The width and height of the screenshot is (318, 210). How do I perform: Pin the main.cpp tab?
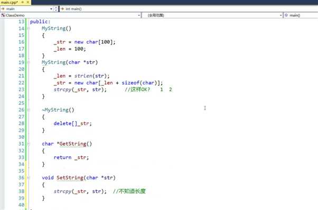click(x=23, y=2)
